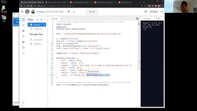The width and height of the screenshot is (197, 111).
Task: Select the Files sidebar icon
Action: (x=23, y=20)
